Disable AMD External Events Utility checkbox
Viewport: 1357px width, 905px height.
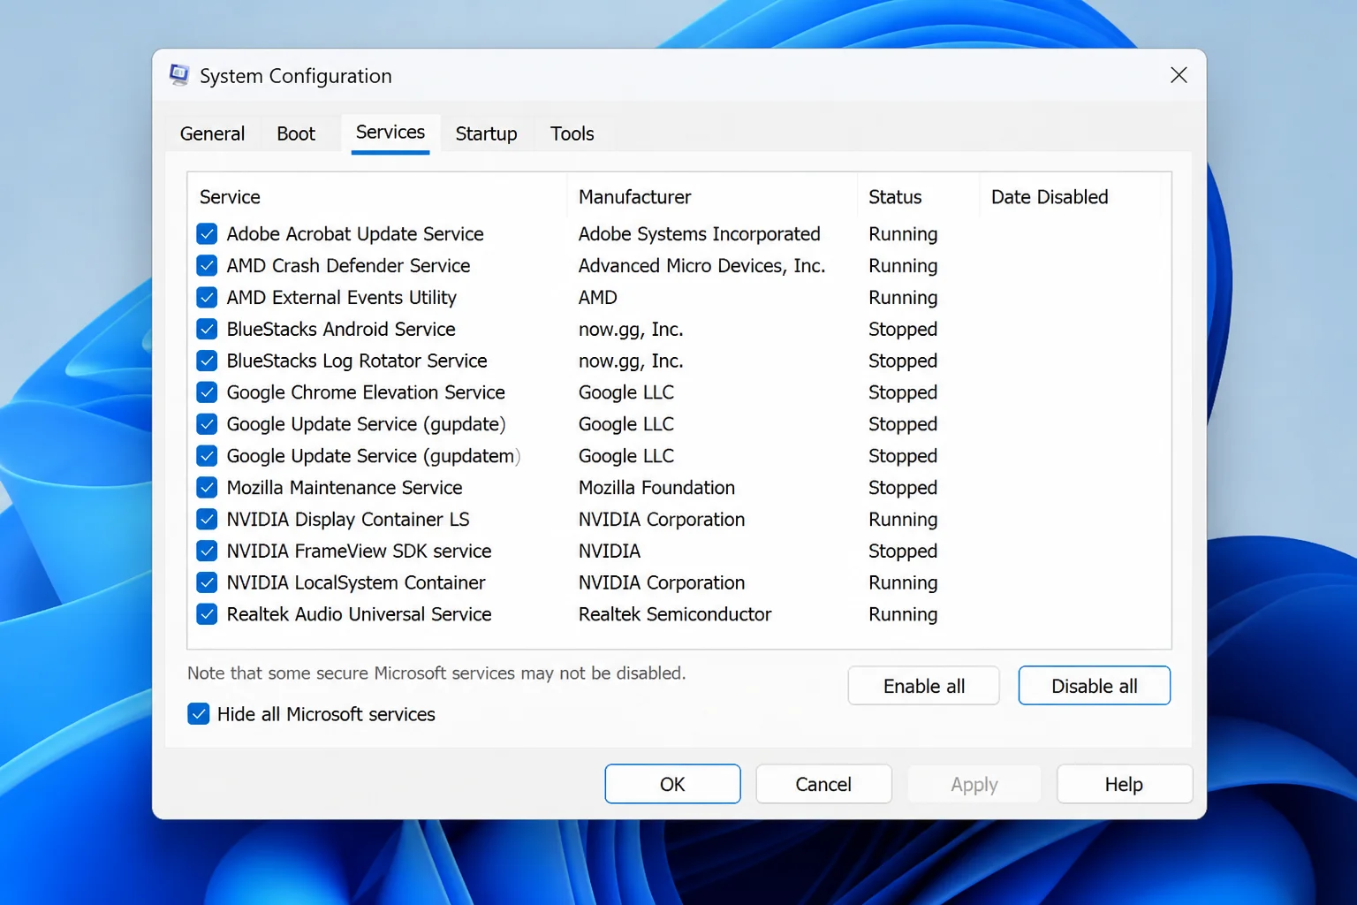pyautogui.click(x=207, y=298)
